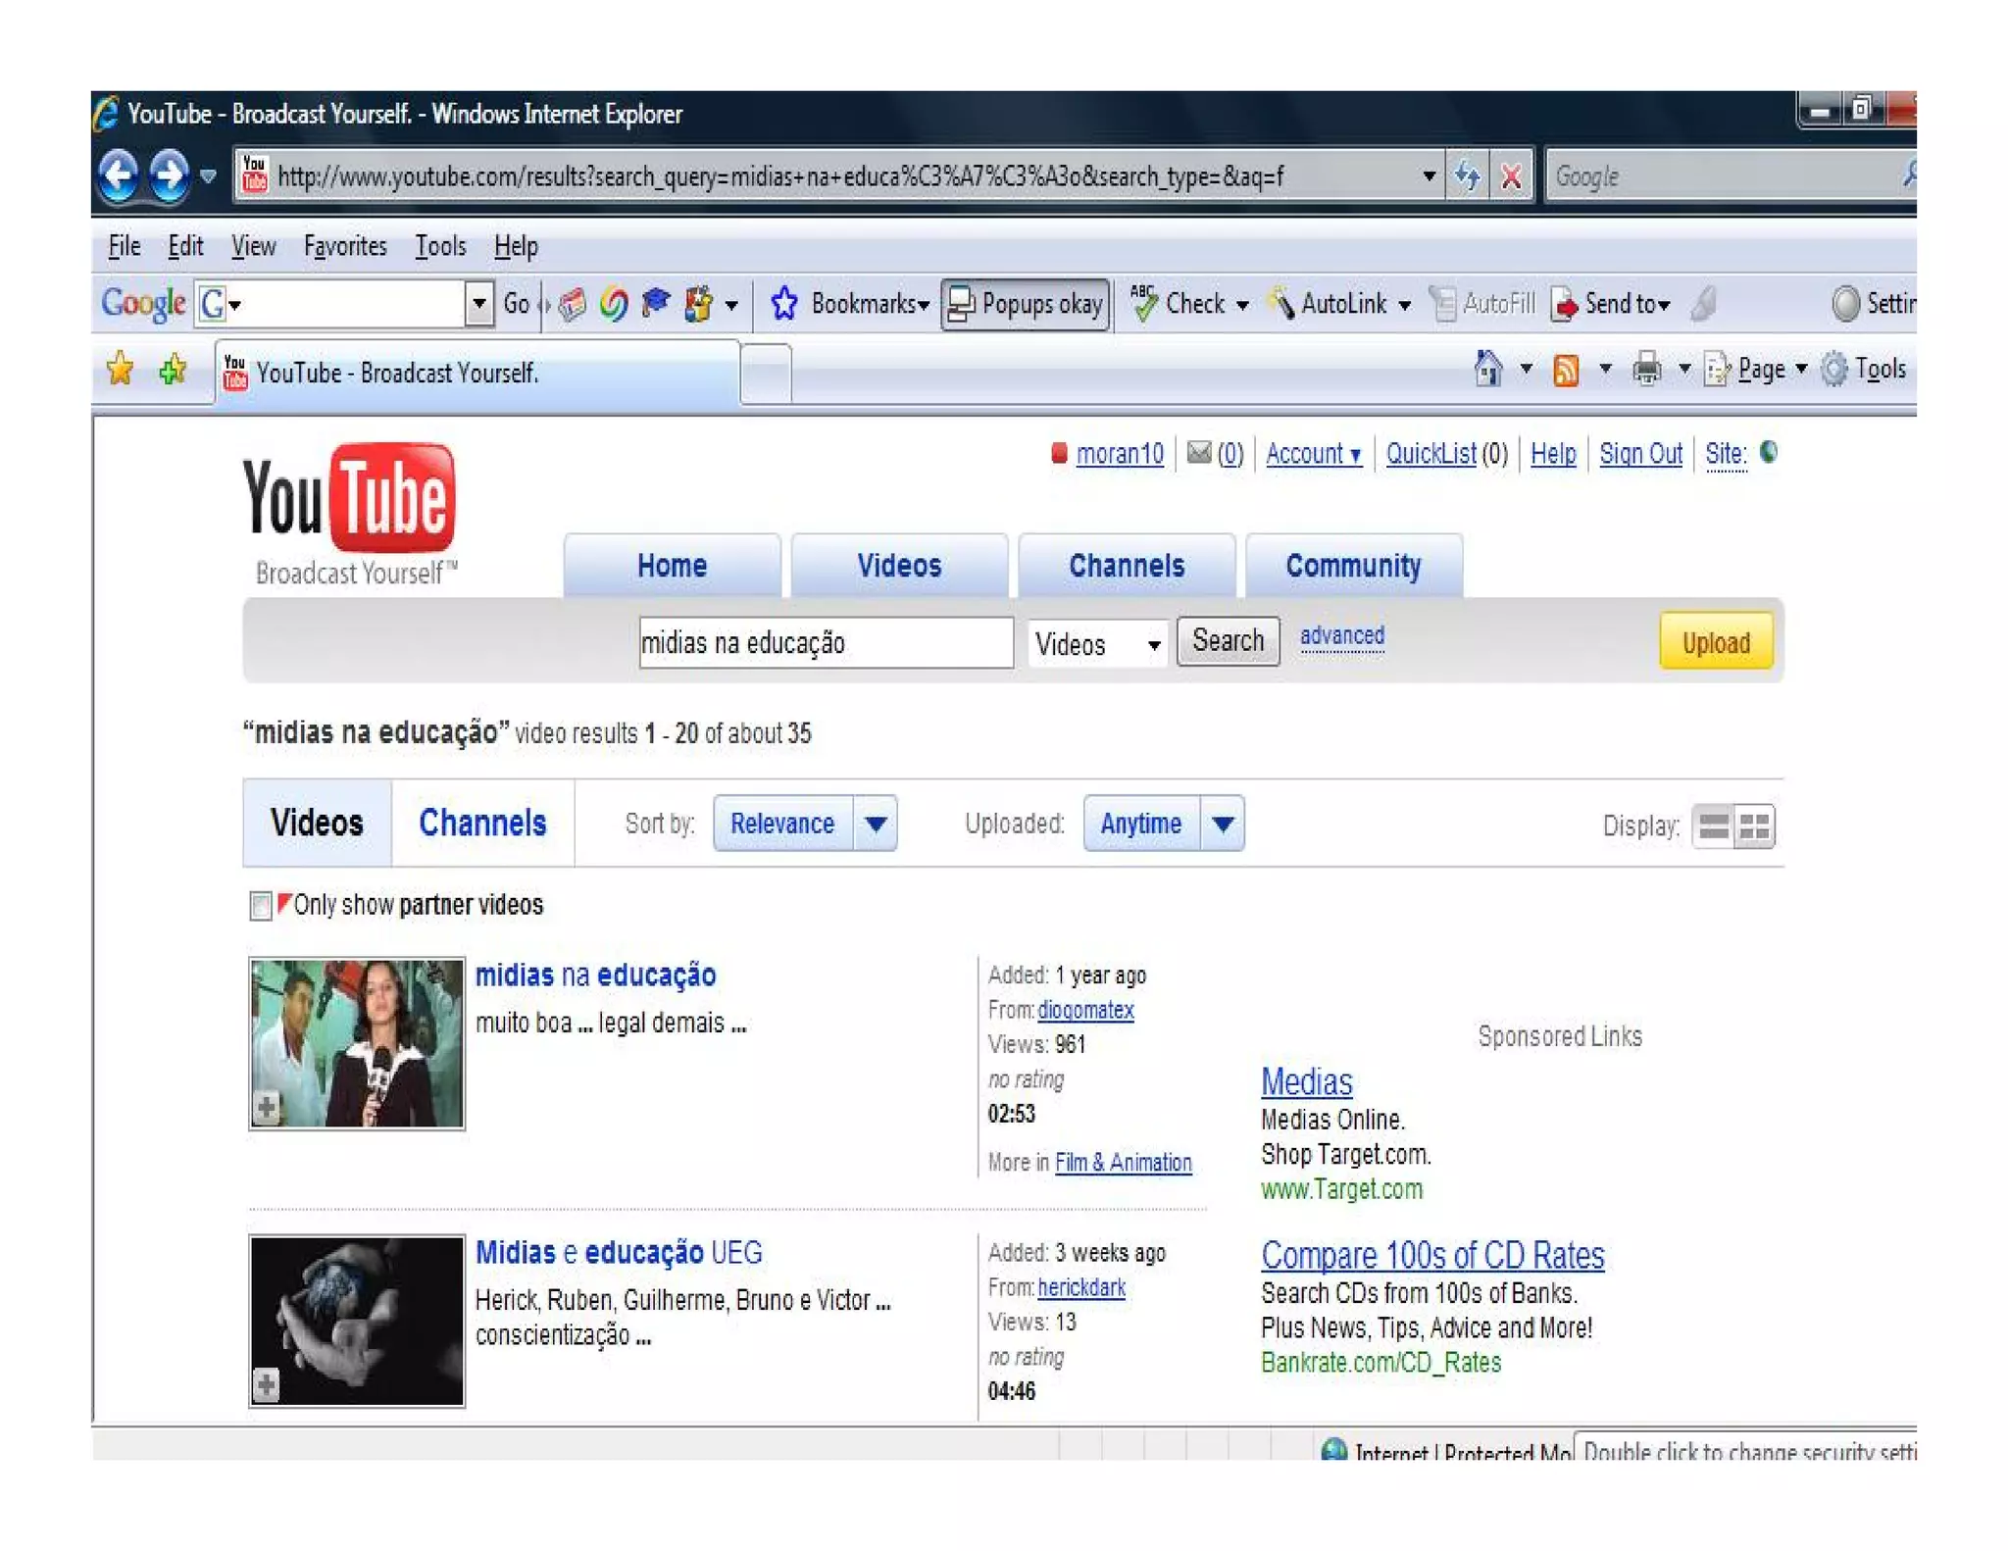Screen dimensions: 2008x1551
Task: Click the Sign Out link
Action: tap(1639, 454)
